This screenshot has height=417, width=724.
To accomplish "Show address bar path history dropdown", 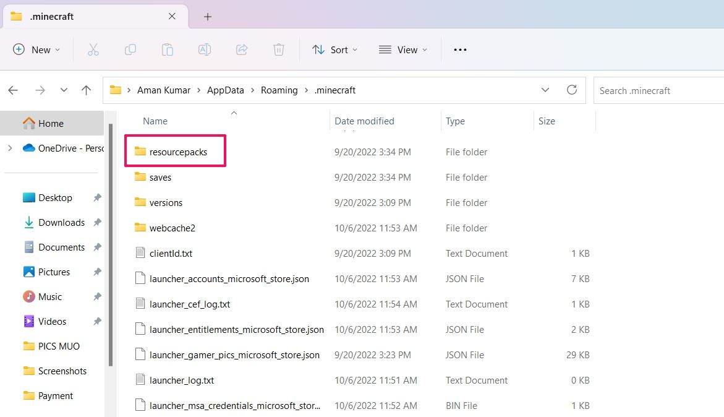I will tap(545, 90).
